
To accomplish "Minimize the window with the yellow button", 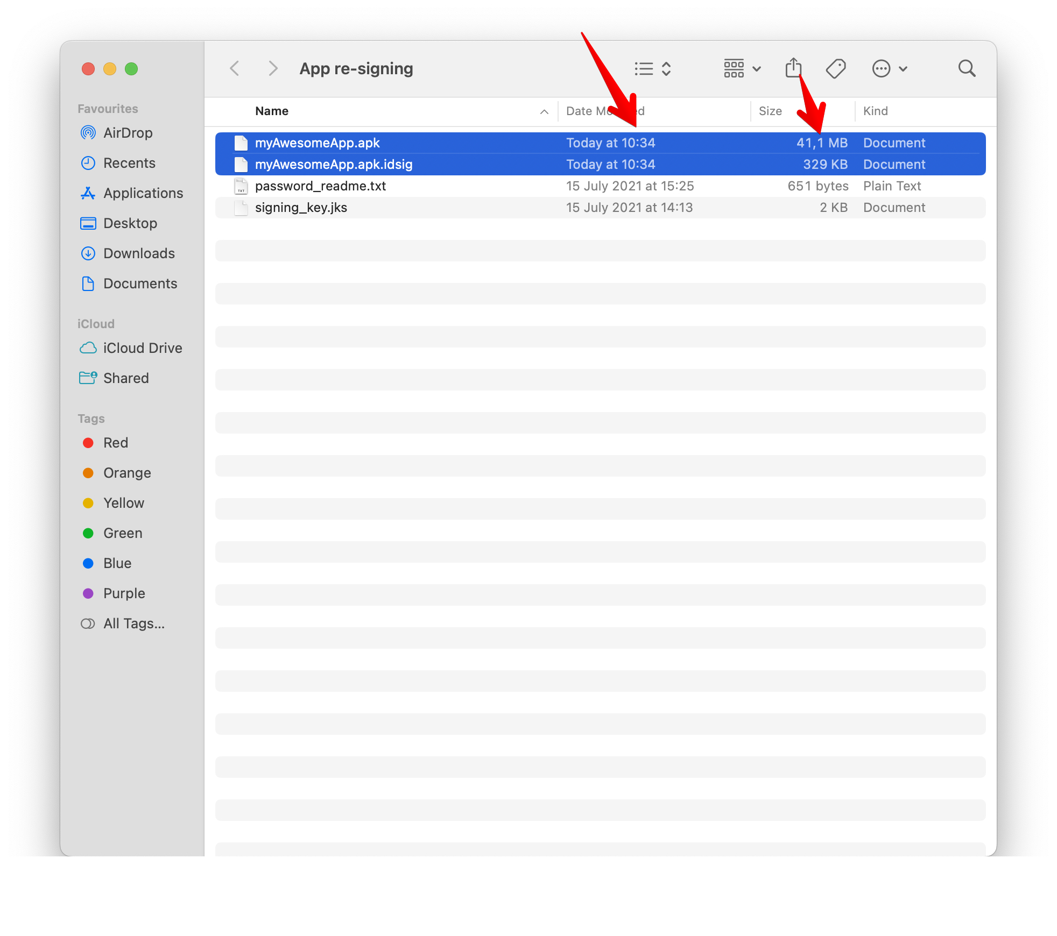I will [x=110, y=69].
